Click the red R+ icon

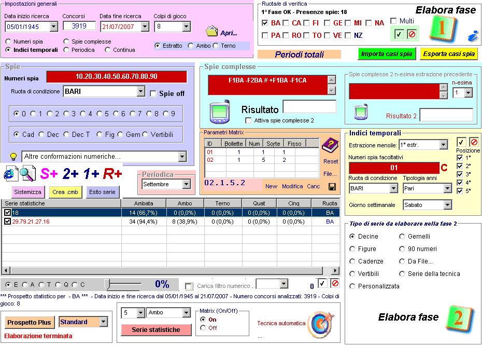112,174
